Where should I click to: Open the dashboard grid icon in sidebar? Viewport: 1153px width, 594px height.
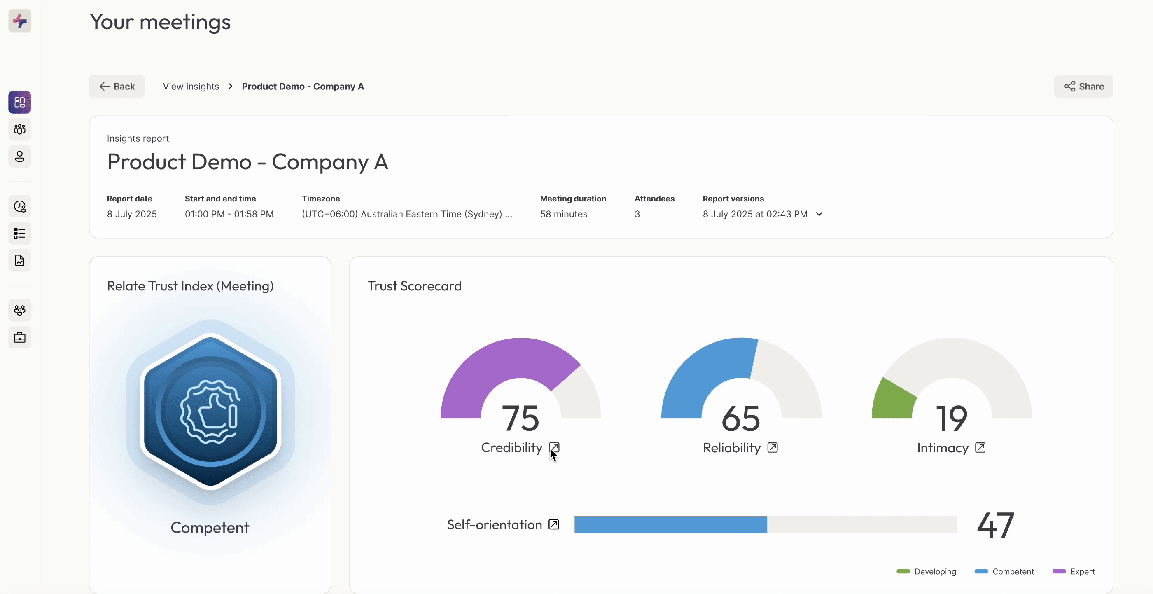pyautogui.click(x=20, y=103)
